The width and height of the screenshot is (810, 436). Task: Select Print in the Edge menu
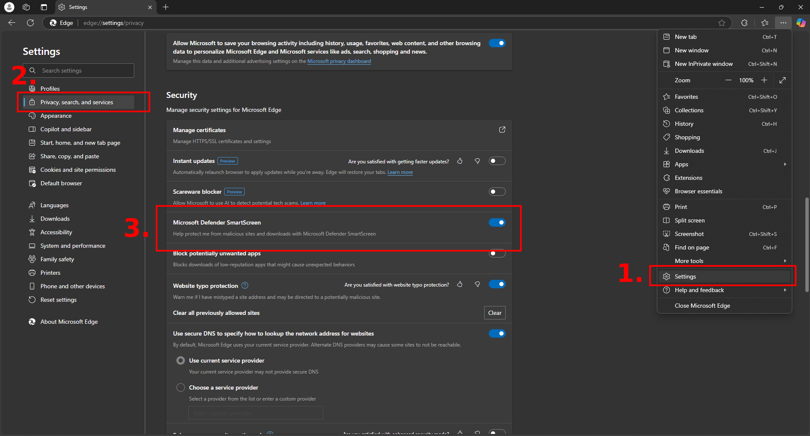[x=724, y=207]
